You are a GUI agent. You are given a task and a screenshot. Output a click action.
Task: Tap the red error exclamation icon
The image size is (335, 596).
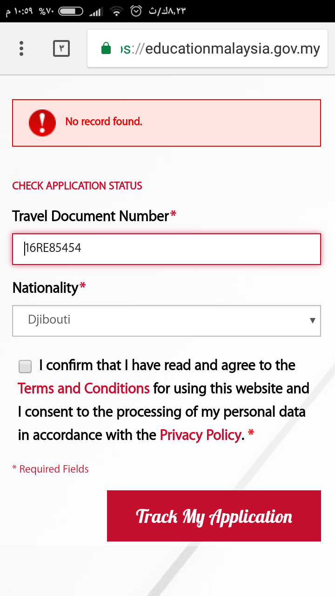coord(42,122)
